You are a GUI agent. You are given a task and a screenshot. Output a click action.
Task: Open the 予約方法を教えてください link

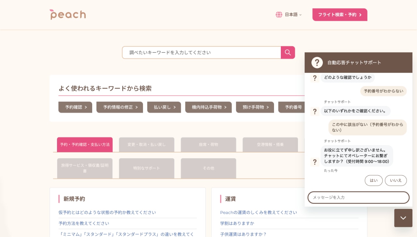pos(84,223)
